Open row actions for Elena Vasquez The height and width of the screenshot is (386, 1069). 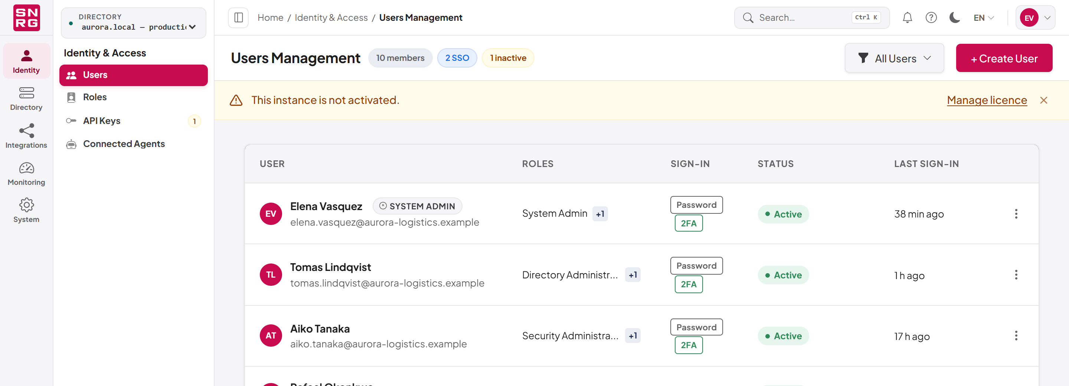(1016, 214)
